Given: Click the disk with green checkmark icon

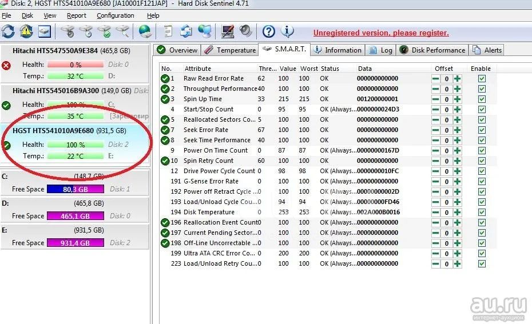Looking at the screenshot, I should 105,31.
